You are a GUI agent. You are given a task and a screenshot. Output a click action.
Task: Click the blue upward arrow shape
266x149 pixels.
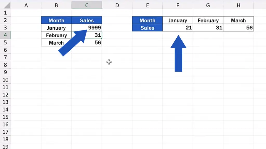click(x=178, y=53)
